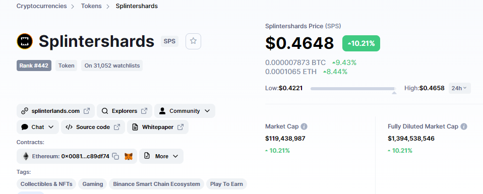
Task: Click Fully Diluted Market Cap info icon
Action: pos(464,126)
